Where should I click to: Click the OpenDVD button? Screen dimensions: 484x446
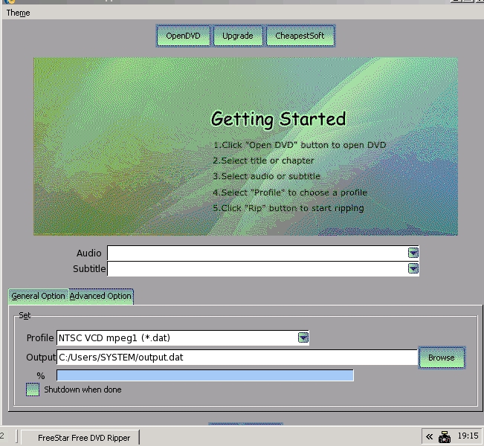pyautogui.click(x=183, y=36)
